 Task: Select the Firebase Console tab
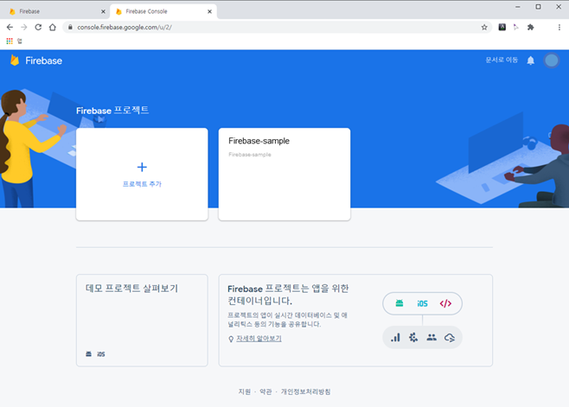163,11
